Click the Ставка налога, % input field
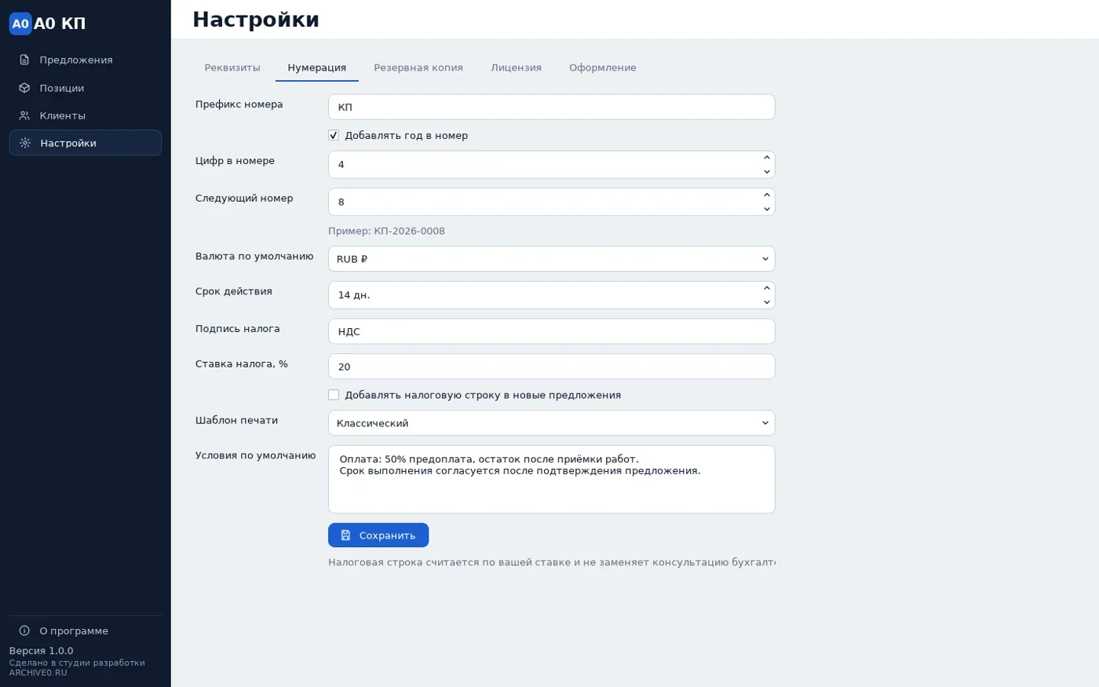Image resolution: width=1099 pixels, height=687 pixels. coord(551,367)
